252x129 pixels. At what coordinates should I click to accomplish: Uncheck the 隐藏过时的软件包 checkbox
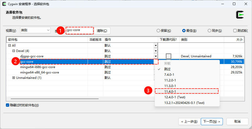click(7, 105)
